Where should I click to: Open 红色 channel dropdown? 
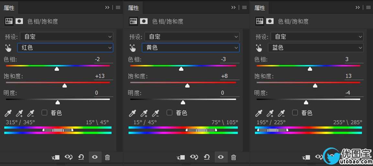coord(65,48)
